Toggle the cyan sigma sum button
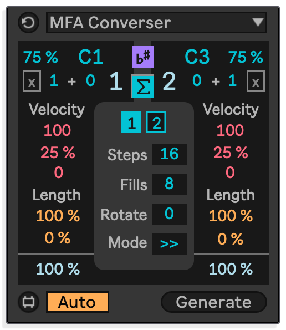 [x=142, y=86]
